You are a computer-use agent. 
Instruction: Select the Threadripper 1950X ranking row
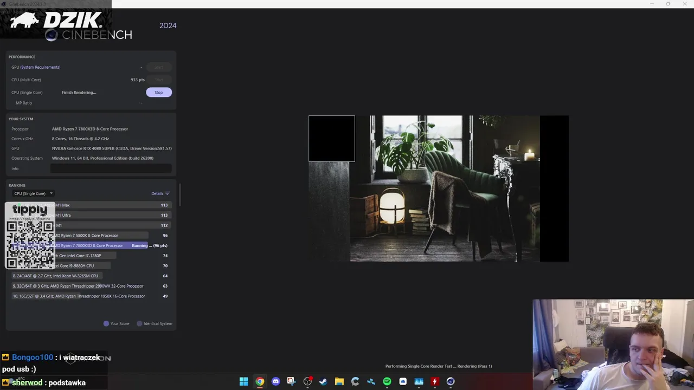tap(91, 296)
